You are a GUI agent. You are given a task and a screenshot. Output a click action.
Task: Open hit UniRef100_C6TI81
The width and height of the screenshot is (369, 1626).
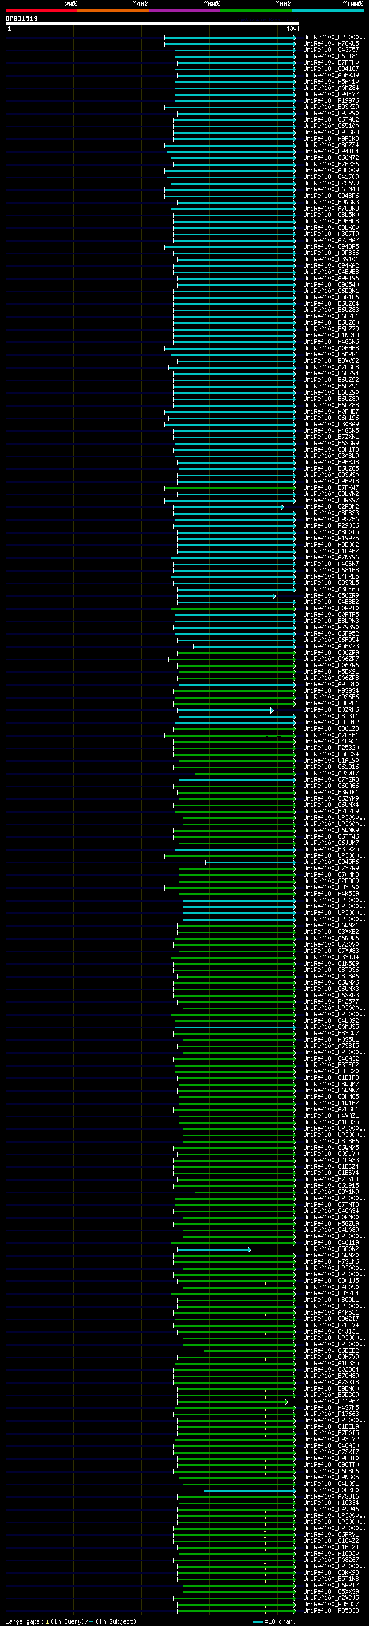[x=330, y=56]
